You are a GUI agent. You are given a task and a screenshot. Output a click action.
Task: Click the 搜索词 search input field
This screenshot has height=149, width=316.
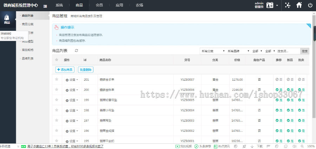point(288,51)
